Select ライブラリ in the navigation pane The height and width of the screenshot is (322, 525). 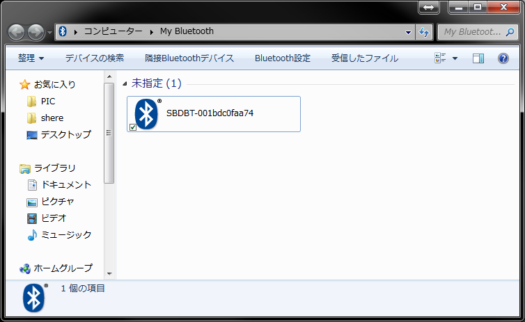click(55, 168)
